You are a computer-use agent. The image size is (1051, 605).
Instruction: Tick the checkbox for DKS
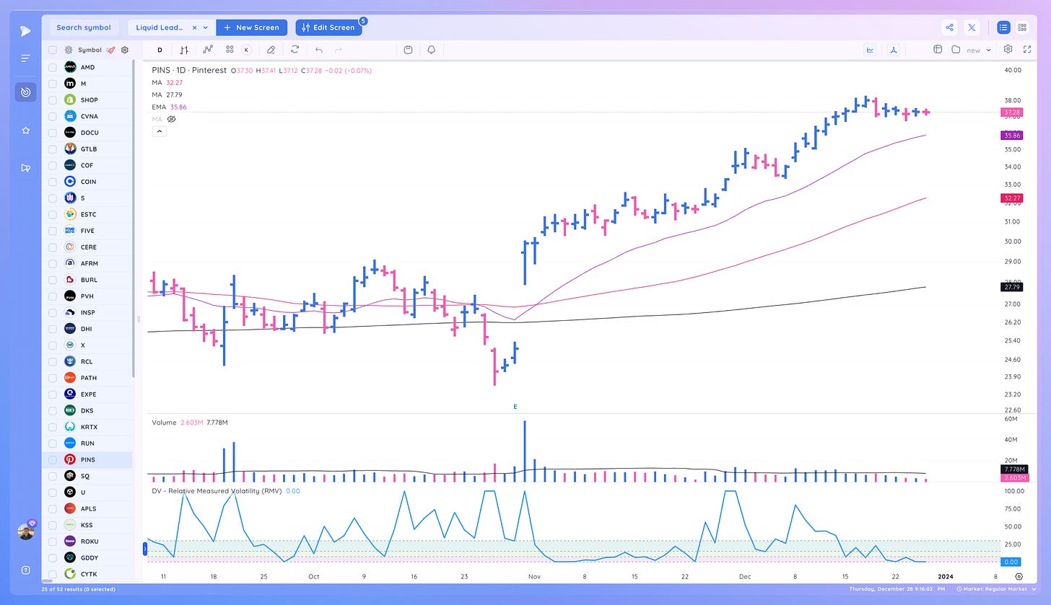pos(52,410)
